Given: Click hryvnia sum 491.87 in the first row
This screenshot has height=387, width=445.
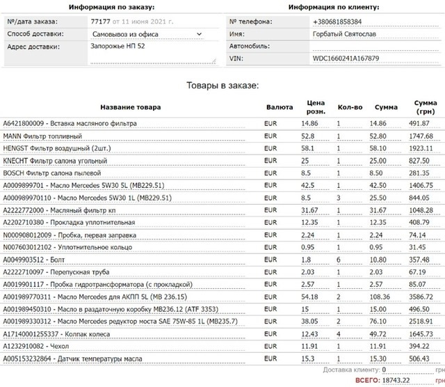Looking at the screenshot, I should point(424,124).
